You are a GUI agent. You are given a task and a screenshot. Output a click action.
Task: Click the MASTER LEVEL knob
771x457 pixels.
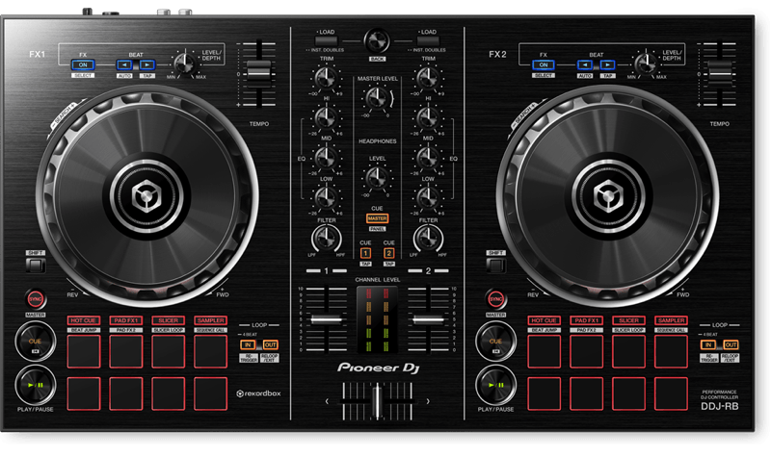(377, 98)
